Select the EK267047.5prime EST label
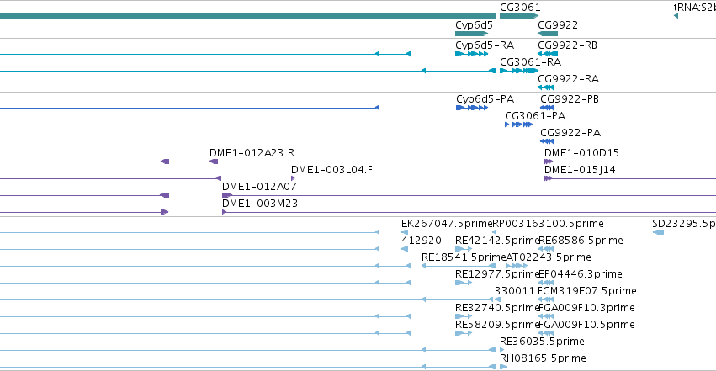The width and height of the screenshot is (716, 371). [x=447, y=224]
